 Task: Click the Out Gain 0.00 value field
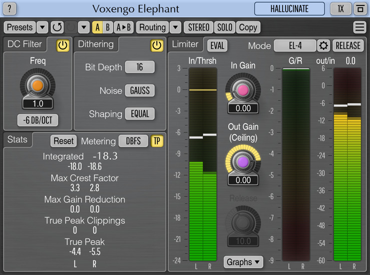tap(243, 180)
